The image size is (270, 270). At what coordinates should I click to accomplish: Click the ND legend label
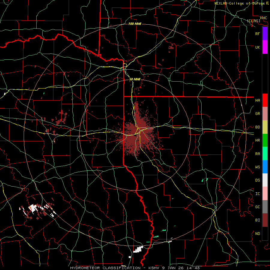coord(257,234)
